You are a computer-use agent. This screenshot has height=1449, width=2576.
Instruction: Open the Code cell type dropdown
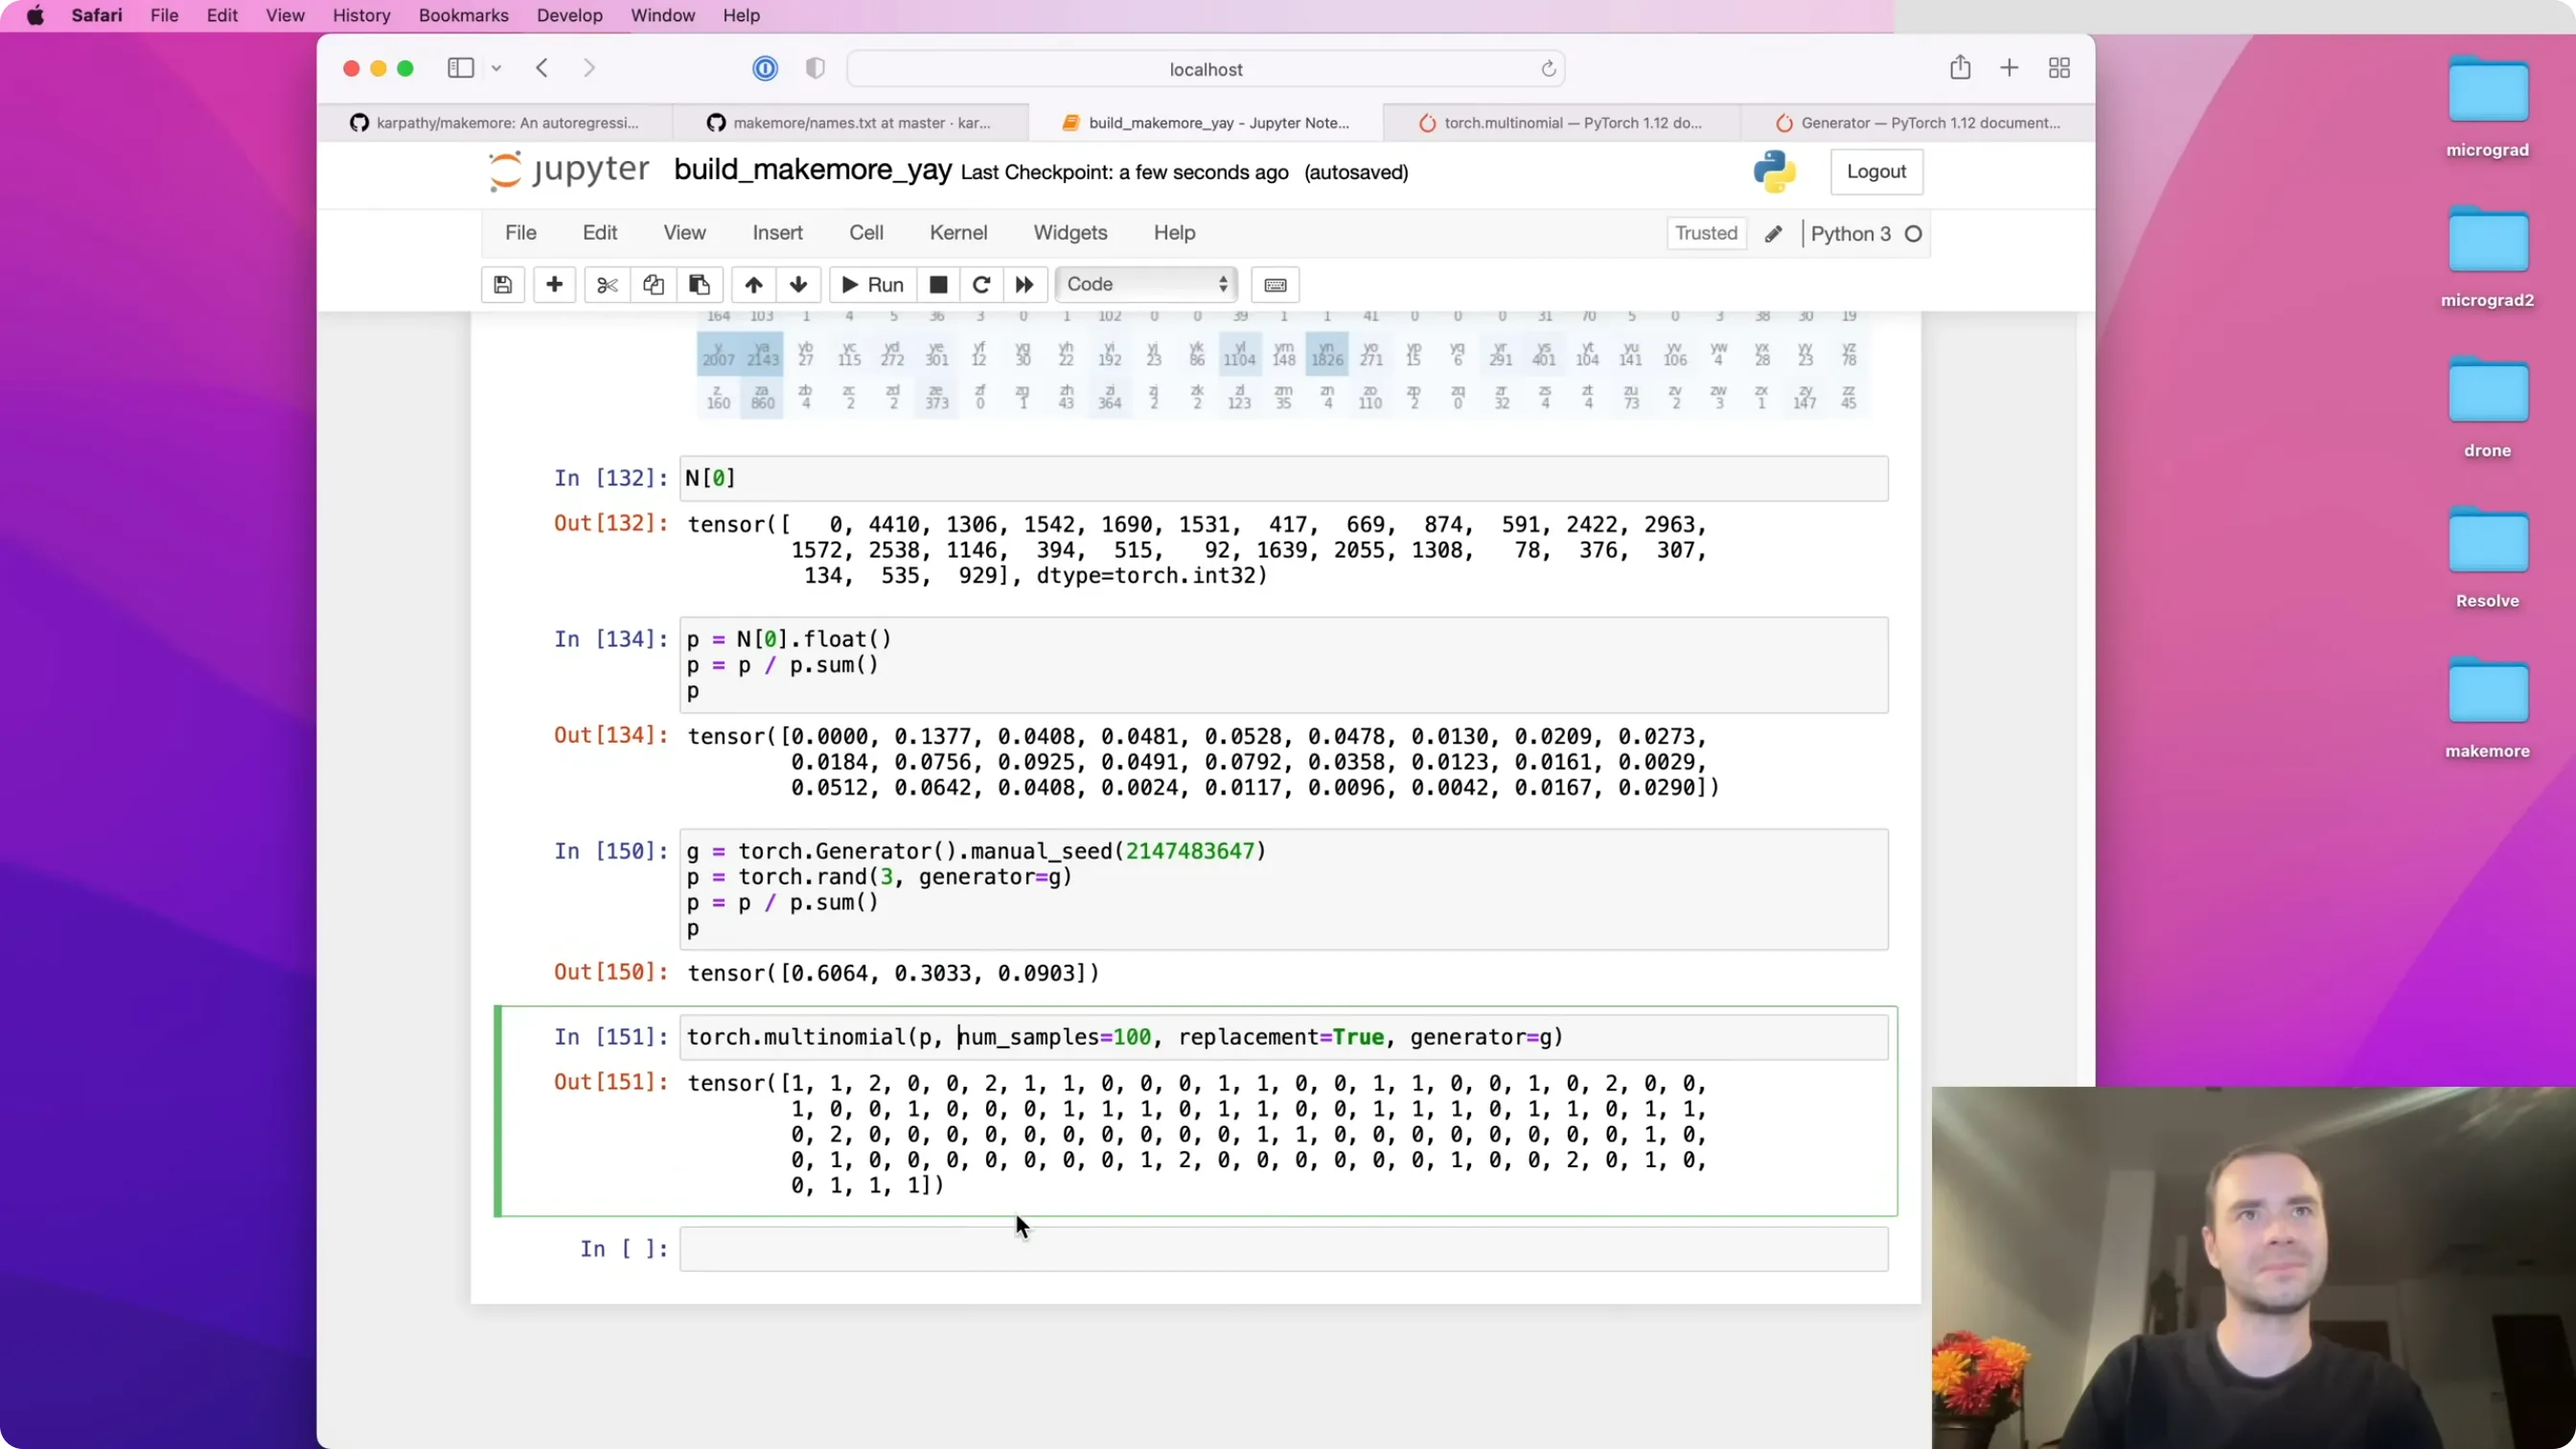pos(1146,285)
